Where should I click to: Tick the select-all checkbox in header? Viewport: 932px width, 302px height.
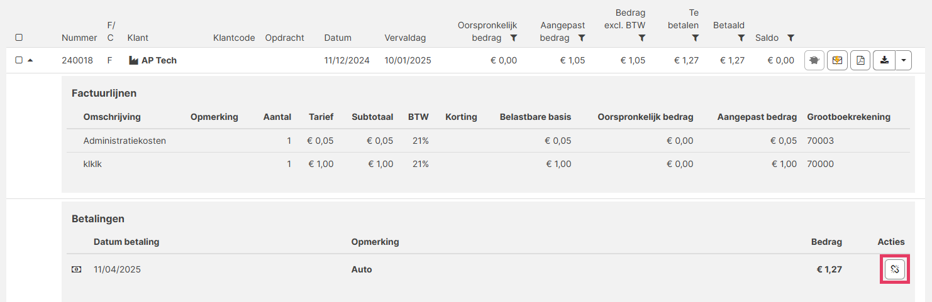19,38
